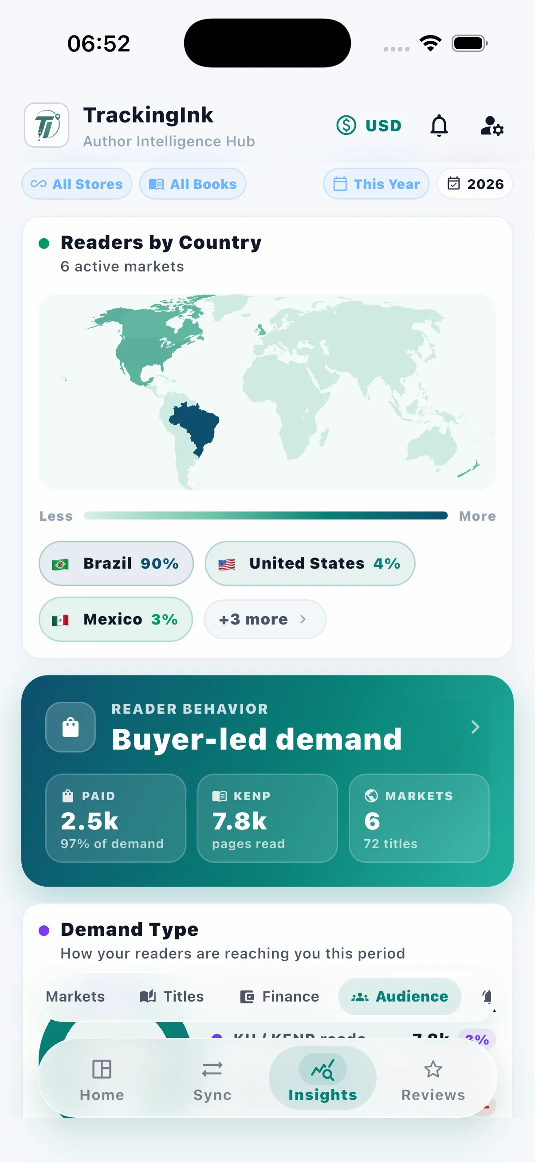The width and height of the screenshot is (535, 1163).
Task: Switch to the Audience sub-tab
Action: click(x=400, y=996)
